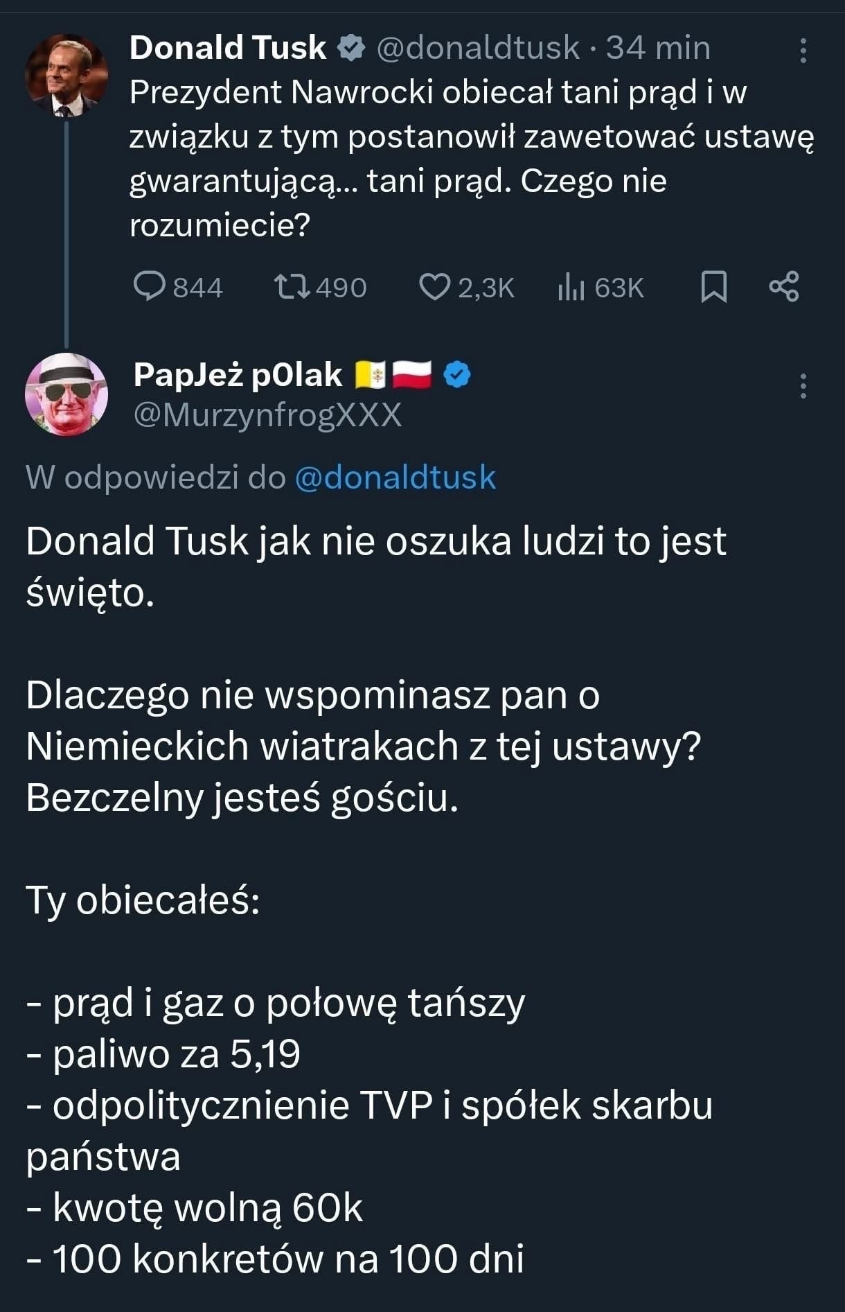The image size is (845, 1312).
Task: Like the tweet with 2,3K likes
Action: pos(434,286)
